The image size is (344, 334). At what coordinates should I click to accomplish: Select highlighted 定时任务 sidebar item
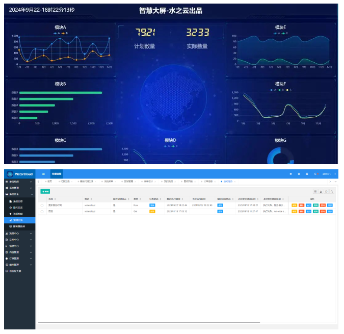click(x=19, y=220)
